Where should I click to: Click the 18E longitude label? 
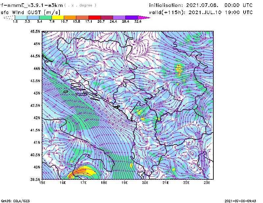[x=104, y=183]
